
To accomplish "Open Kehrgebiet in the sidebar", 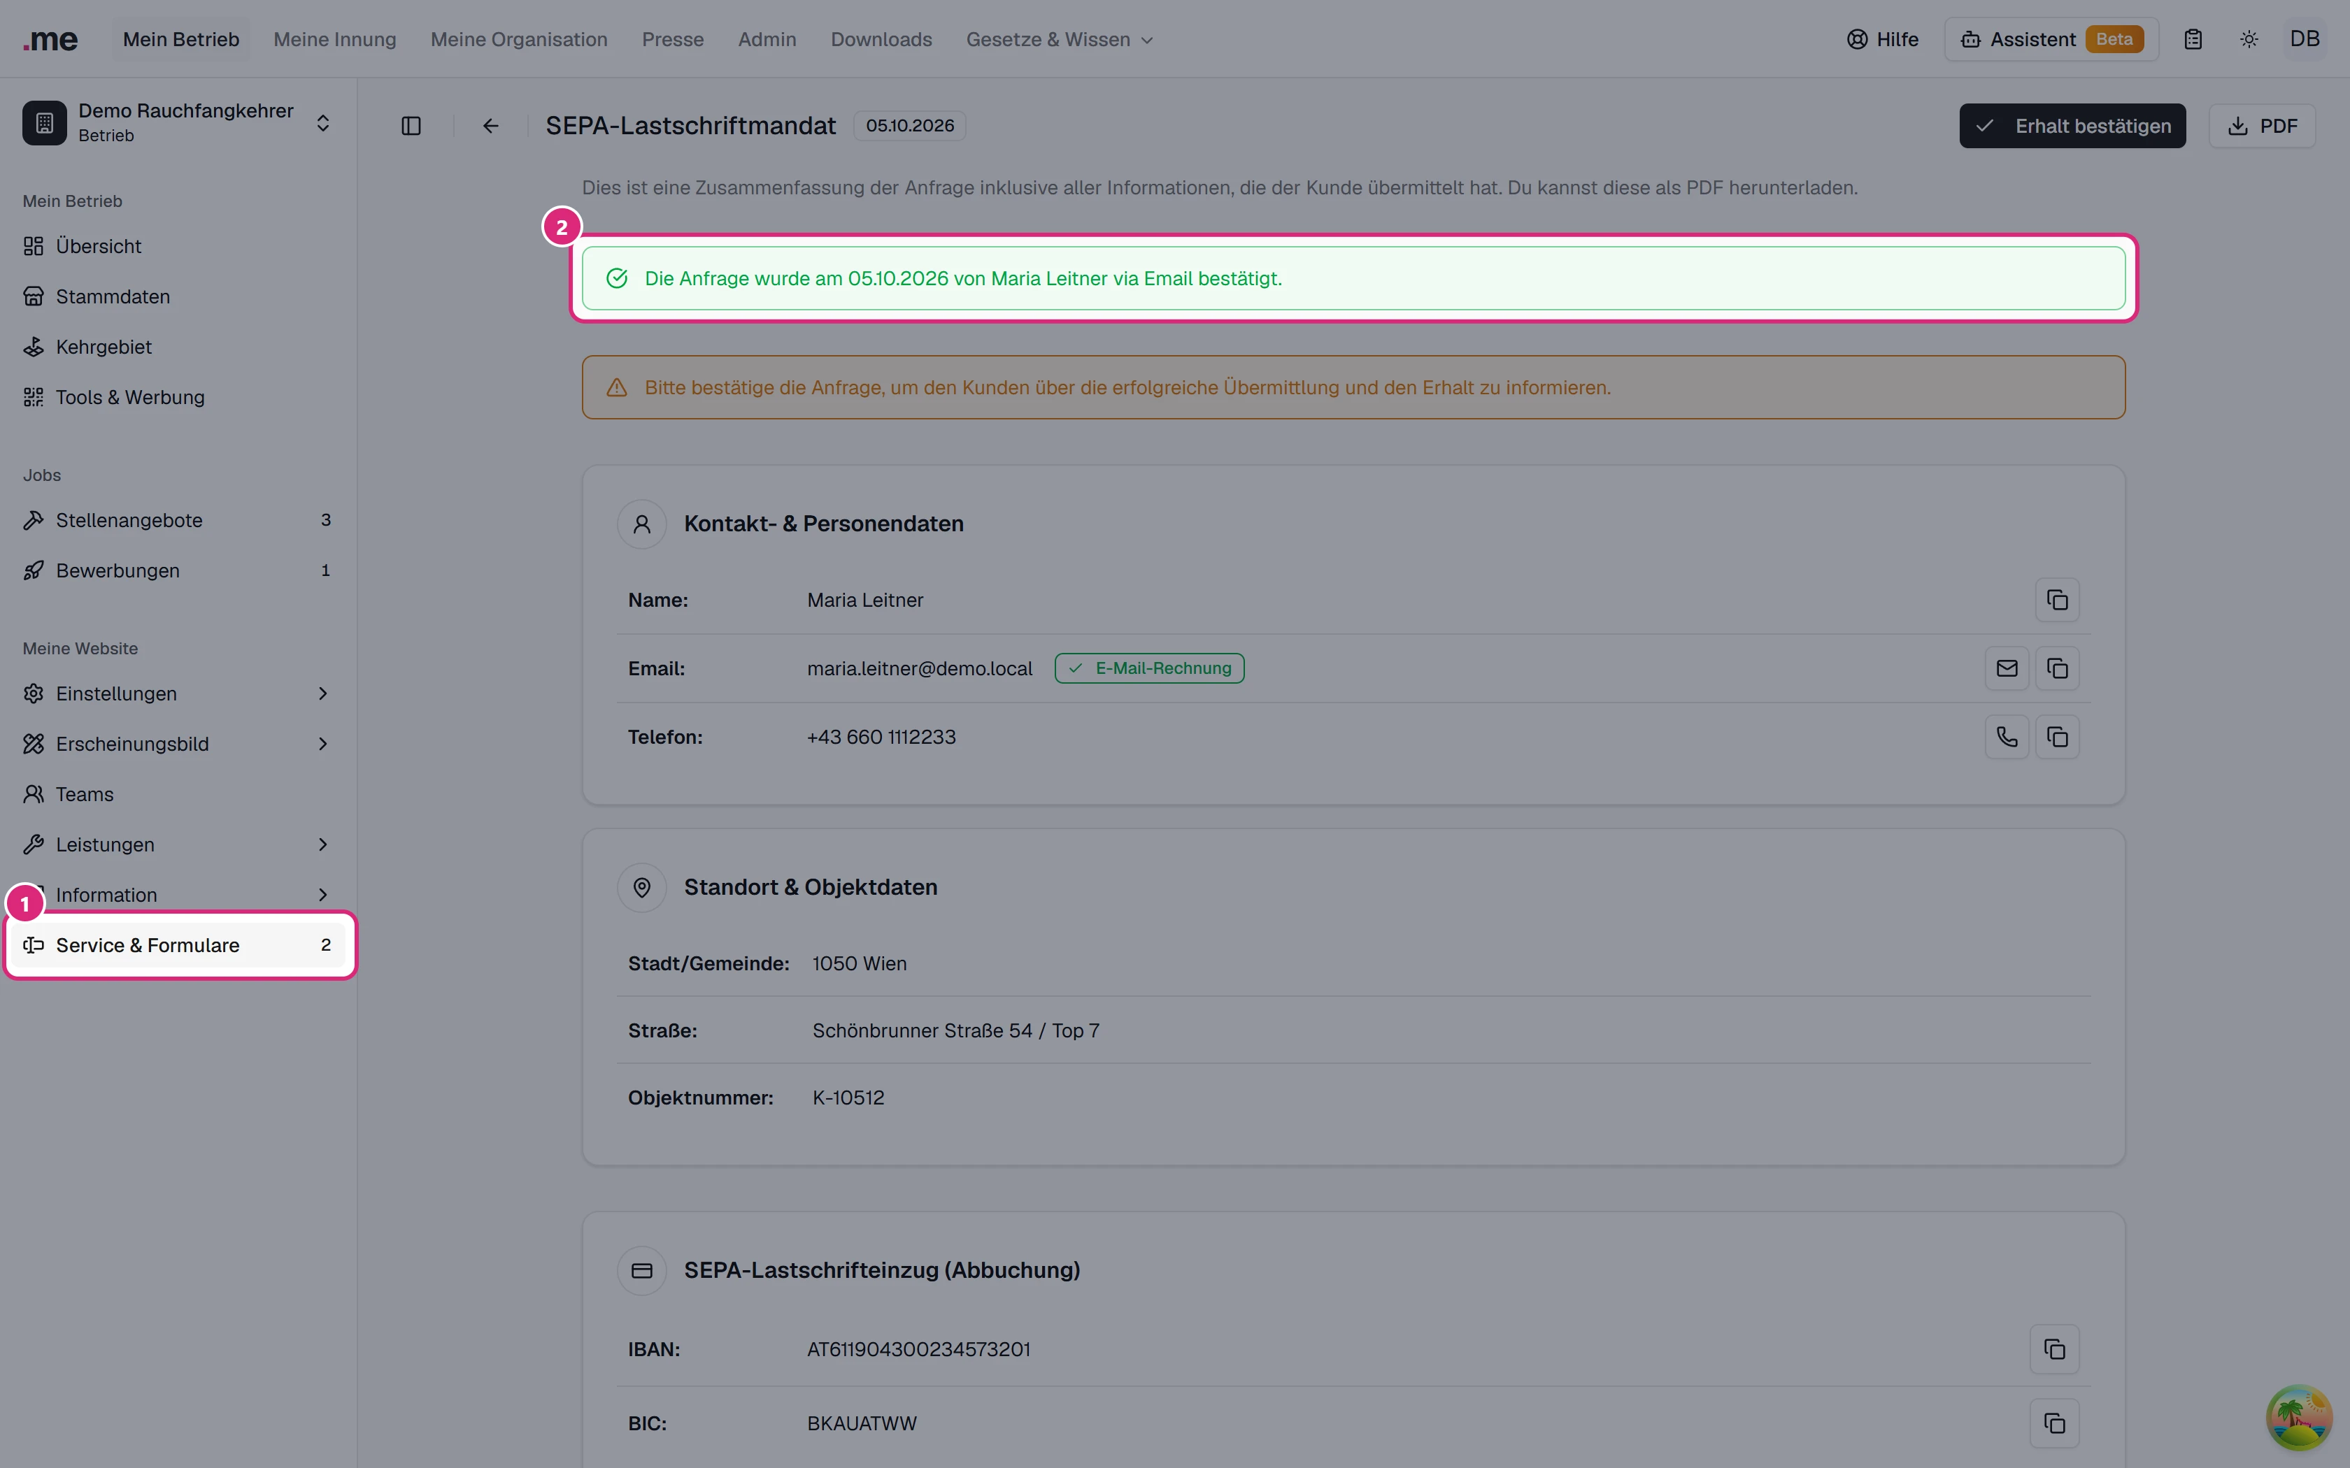I will coord(178,347).
